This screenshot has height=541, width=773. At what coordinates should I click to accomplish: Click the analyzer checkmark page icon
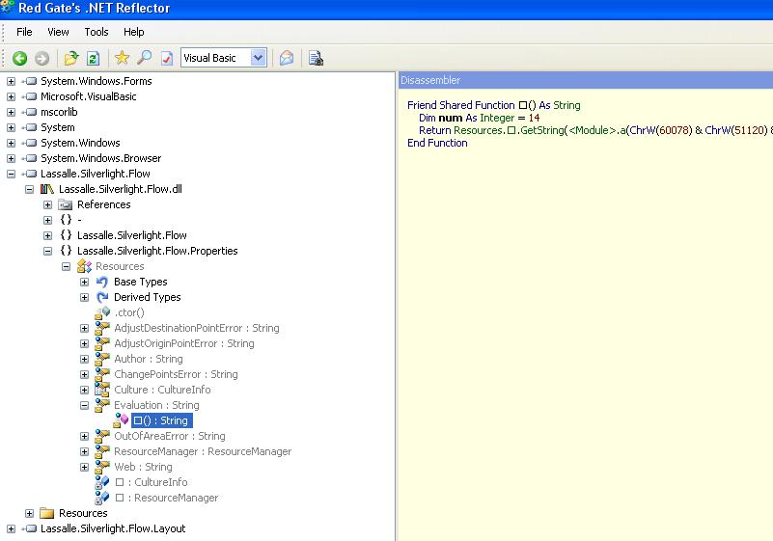(x=167, y=58)
